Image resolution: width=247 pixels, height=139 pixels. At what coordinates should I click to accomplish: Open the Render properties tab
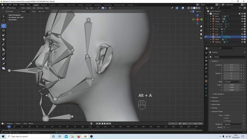(x=206, y=58)
